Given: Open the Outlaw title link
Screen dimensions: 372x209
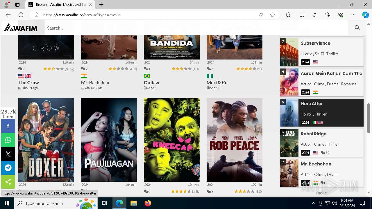Looking at the screenshot, I should coord(151,82).
